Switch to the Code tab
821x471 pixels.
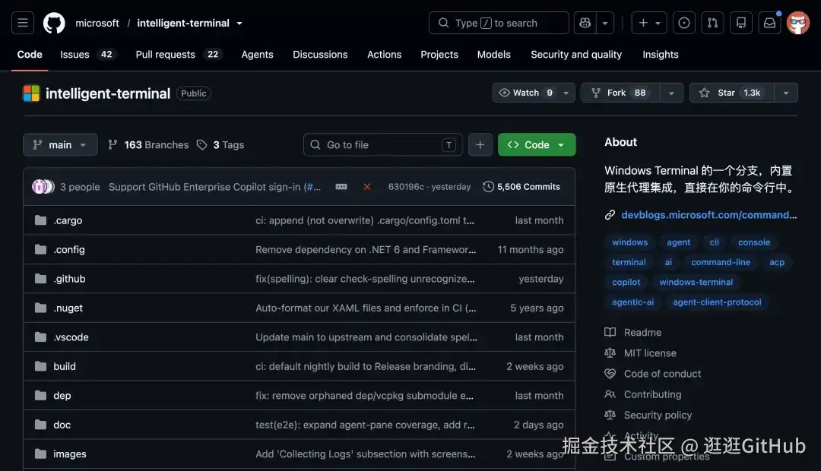[30, 55]
